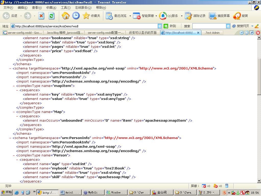This screenshot has width=261, height=196.
Task: Click the browser logo at top right
Action: click(256, 8)
